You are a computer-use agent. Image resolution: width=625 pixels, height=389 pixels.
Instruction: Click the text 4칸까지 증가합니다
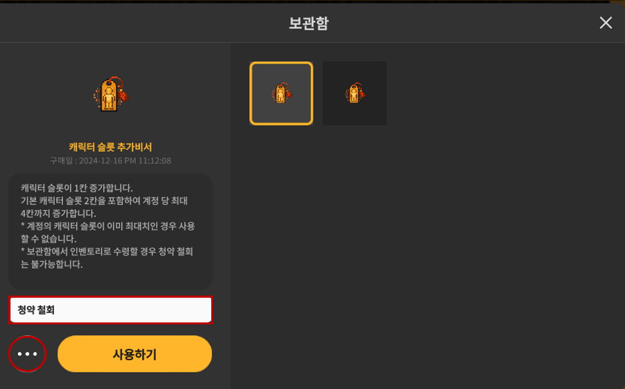[x=58, y=213]
